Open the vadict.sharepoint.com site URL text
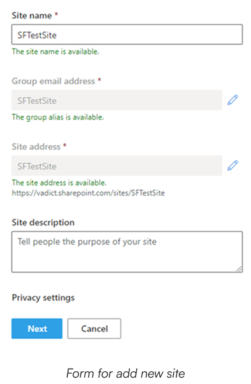Image resolution: width=251 pixels, height=384 pixels. (88, 193)
